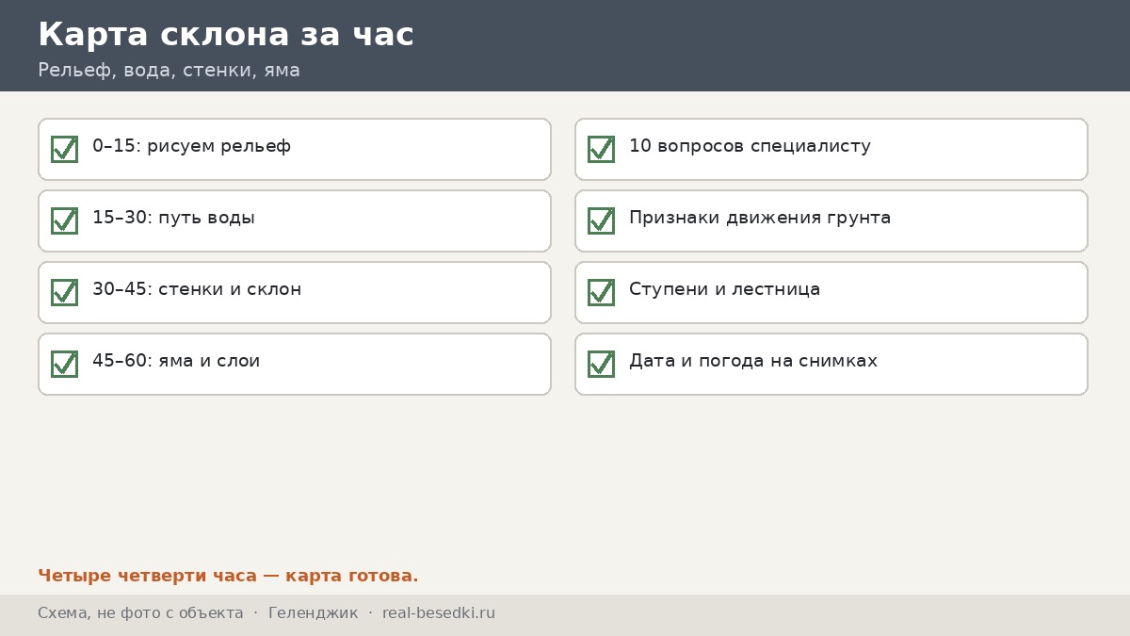Toggle 'Дата и погода на снимках' checkbox

[601, 364]
